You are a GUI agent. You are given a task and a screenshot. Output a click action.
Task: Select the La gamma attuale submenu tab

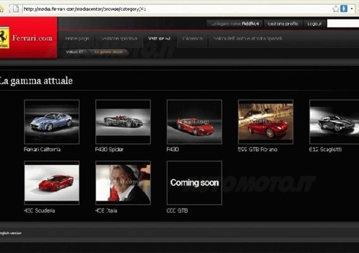(x=109, y=52)
